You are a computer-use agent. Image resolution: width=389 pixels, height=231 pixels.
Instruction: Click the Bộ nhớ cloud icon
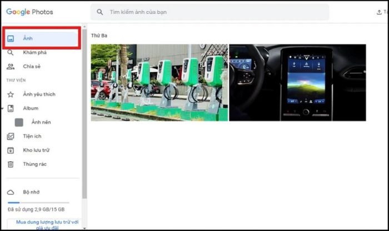[x=11, y=192]
